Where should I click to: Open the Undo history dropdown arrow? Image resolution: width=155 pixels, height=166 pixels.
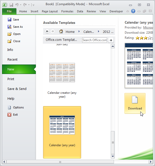21,5
